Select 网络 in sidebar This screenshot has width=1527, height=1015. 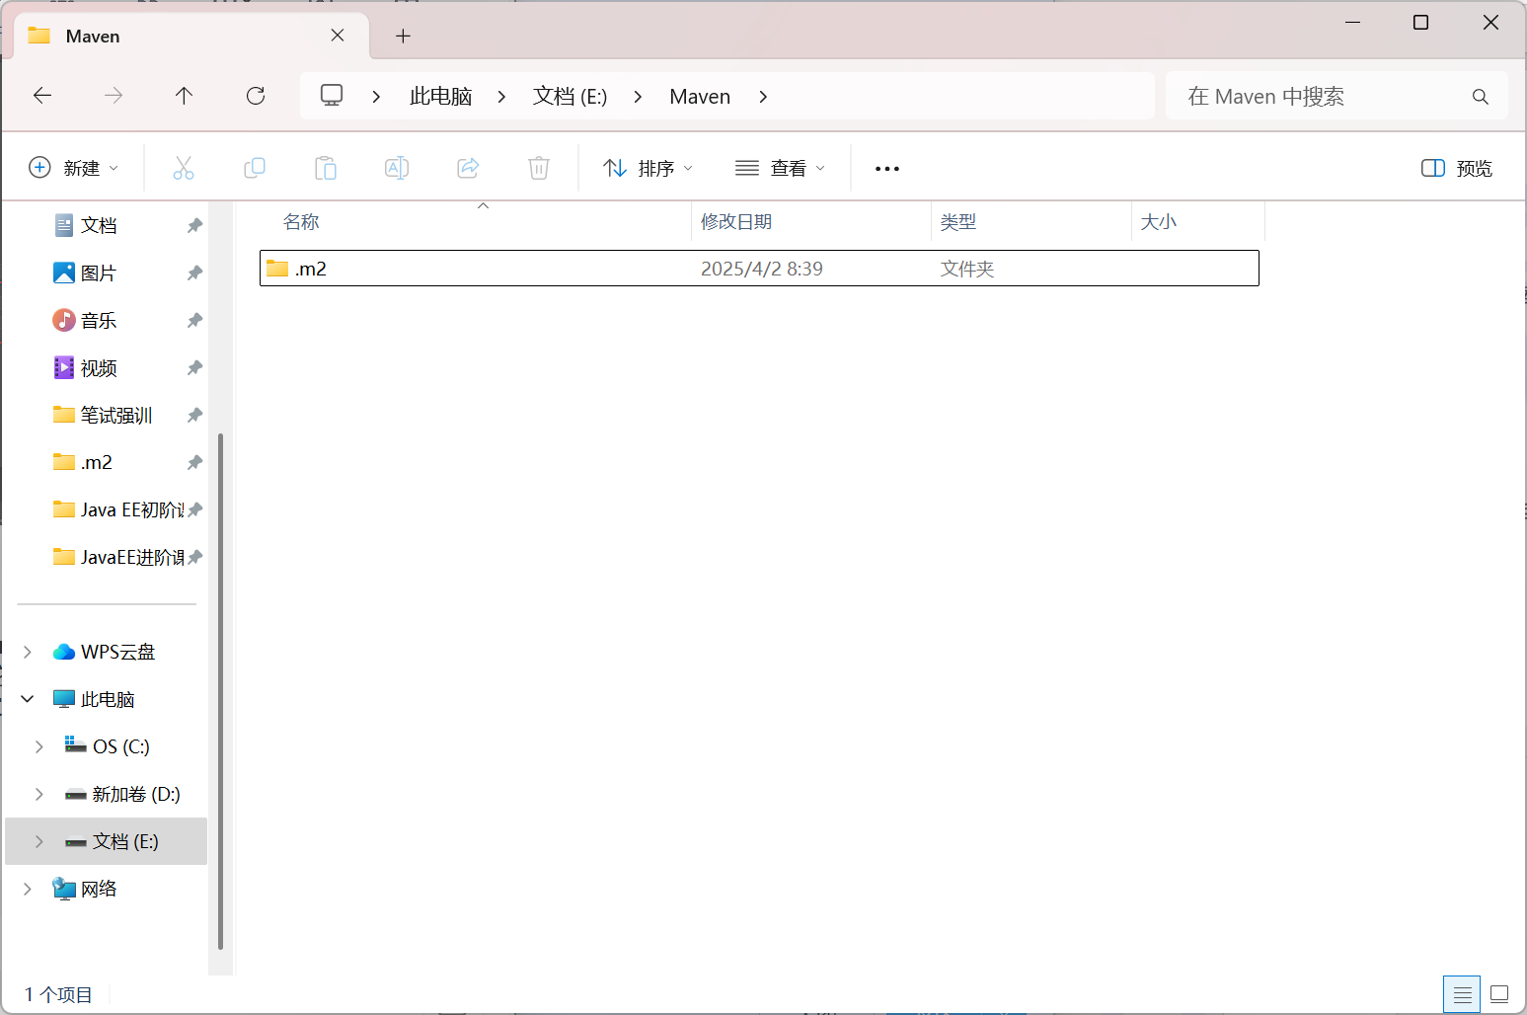point(99,889)
